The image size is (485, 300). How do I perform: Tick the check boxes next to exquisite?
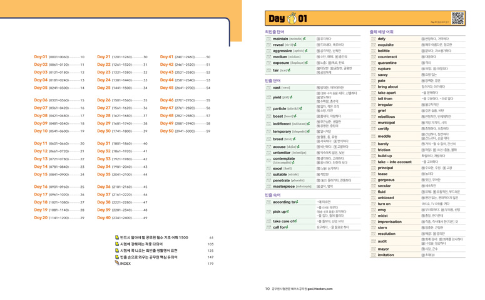click(374, 44)
